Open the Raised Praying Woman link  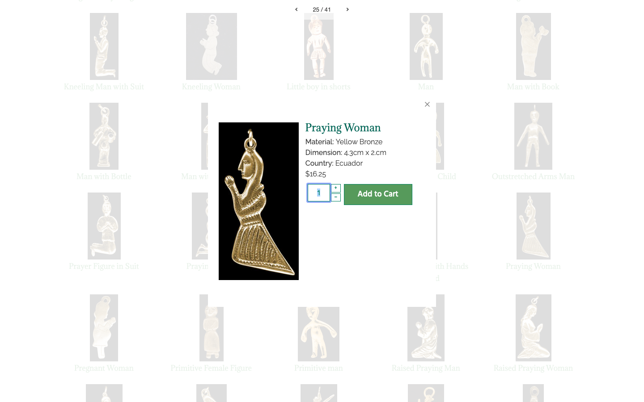point(533,368)
